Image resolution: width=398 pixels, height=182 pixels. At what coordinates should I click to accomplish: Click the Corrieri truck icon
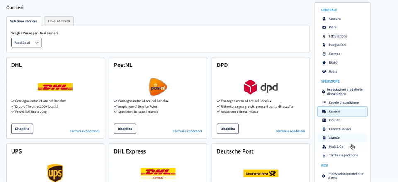pyautogui.click(x=324, y=111)
